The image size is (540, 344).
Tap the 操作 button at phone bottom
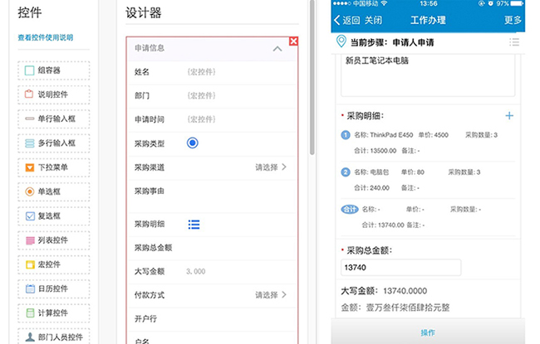[x=428, y=332]
